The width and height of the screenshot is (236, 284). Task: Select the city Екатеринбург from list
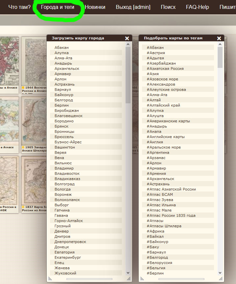click(68, 257)
